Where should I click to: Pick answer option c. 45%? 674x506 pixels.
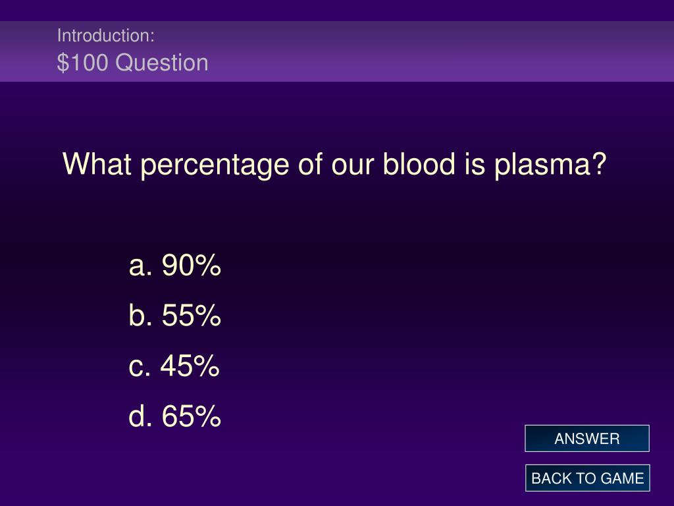[x=174, y=366]
